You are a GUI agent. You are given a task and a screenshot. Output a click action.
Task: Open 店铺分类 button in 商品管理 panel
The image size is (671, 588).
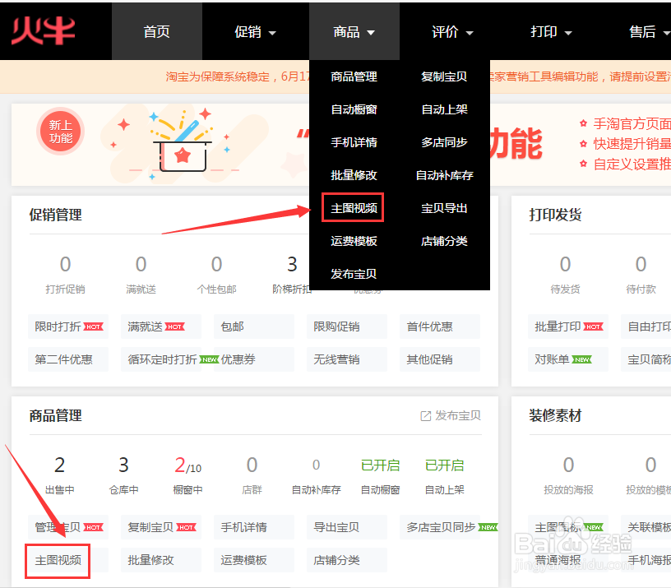coord(347,560)
